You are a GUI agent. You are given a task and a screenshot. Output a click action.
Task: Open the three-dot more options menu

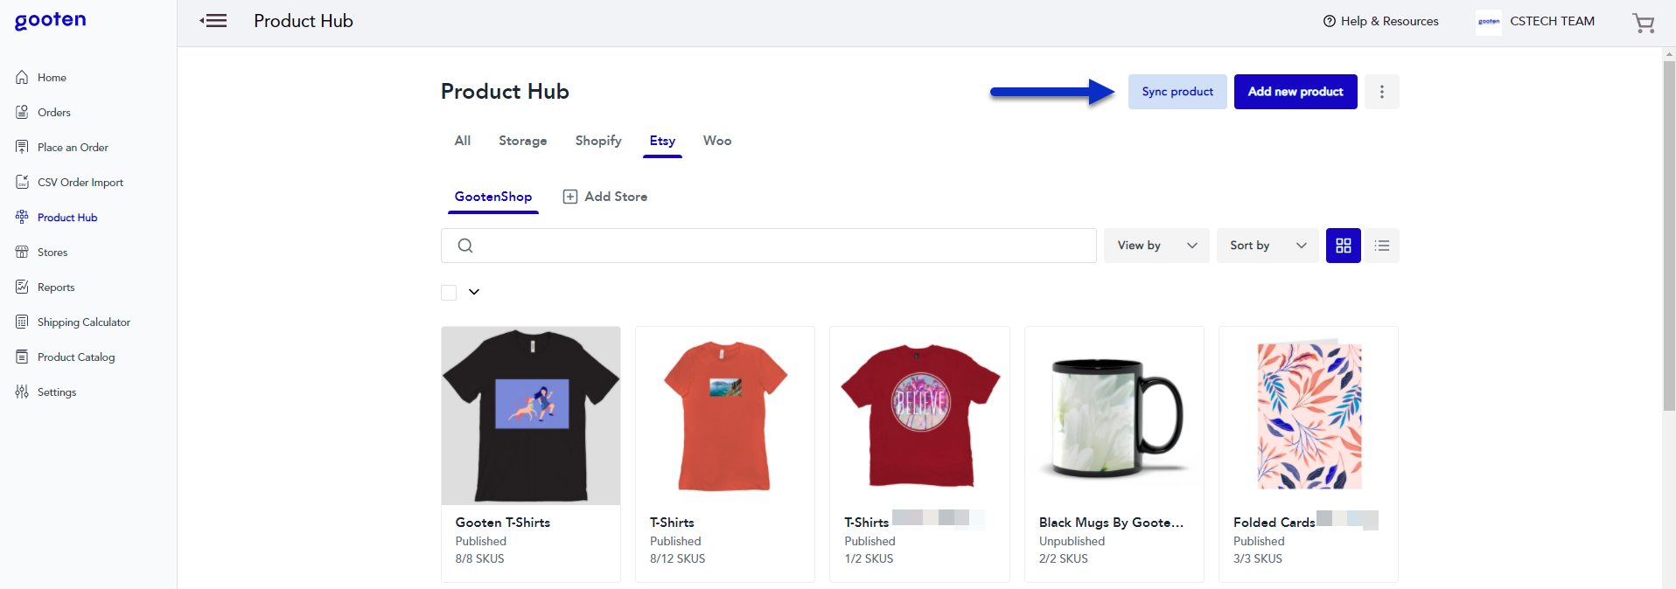(x=1382, y=92)
